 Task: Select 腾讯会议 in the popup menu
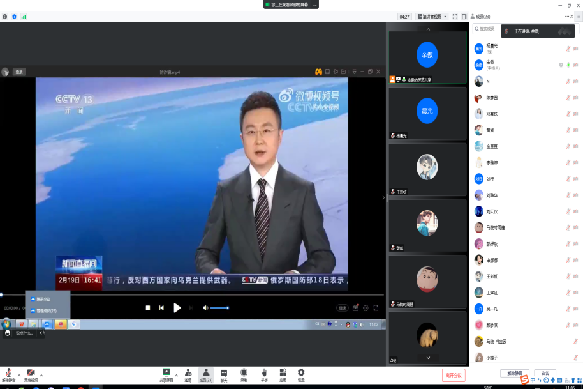[43, 299]
